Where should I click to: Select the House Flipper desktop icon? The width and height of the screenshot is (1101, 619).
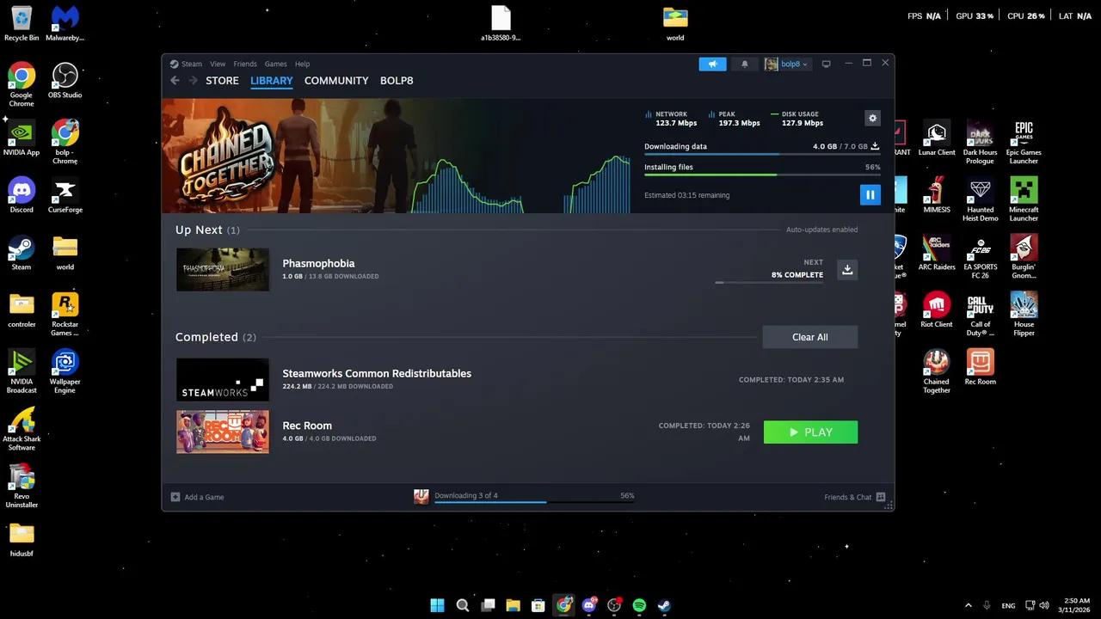[1024, 316]
